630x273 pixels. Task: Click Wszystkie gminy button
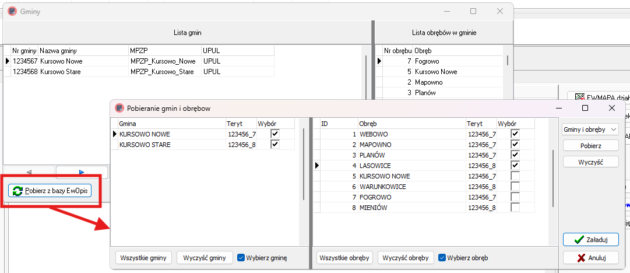click(x=144, y=258)
